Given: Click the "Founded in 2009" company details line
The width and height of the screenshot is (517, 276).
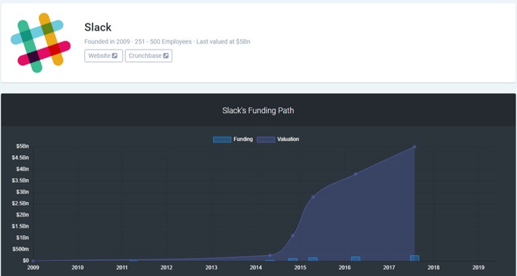Looking at the screenshot, I should click(x=167, y=42).
